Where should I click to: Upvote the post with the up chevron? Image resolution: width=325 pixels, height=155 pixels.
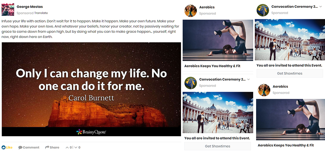pyautogui.click(x=67, y=148)
